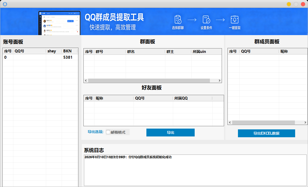This screenshot has width=308, height=187.
Task: Click the 所属uin column header
Action: pyautogui.click(x=206, y=52)
